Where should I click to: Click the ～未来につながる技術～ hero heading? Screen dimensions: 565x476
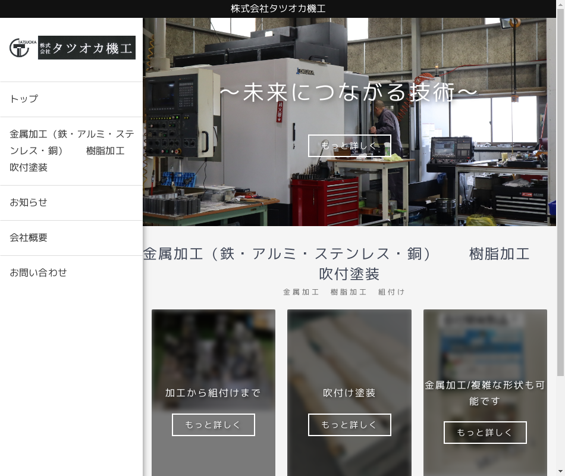pyautogui.click(x=349, y=93)
